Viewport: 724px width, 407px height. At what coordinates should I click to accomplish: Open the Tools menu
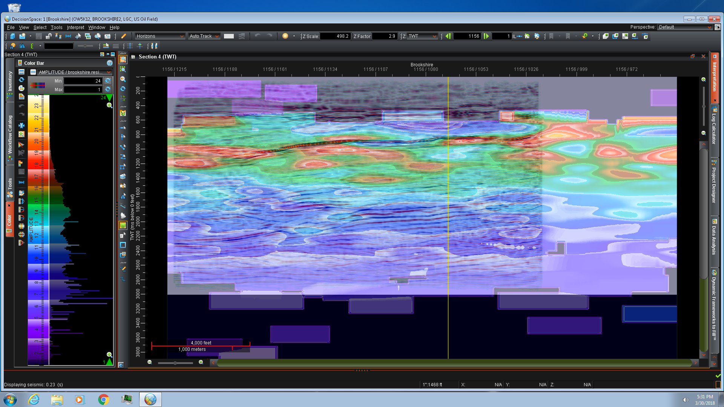pyautogui.click(x=57, y=28)
